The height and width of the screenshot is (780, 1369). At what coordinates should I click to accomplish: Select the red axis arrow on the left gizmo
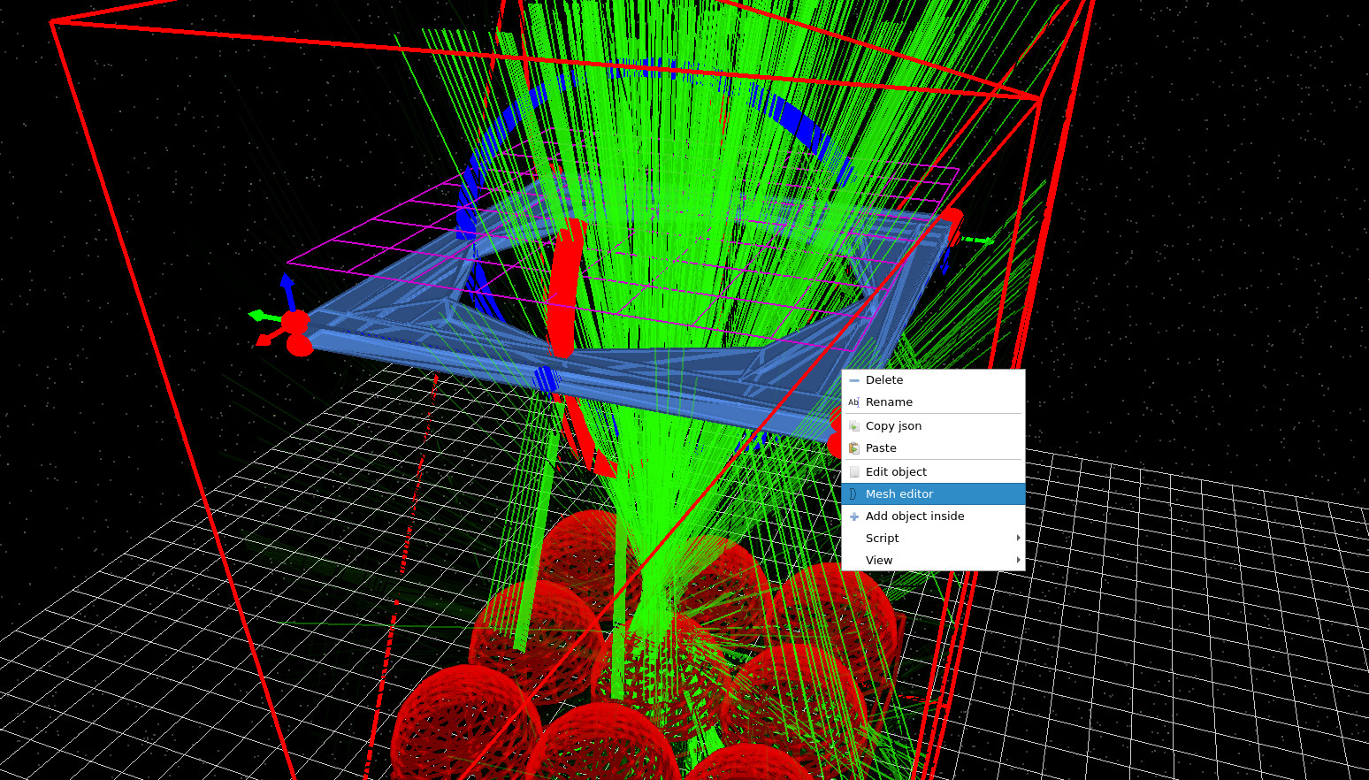264,340
